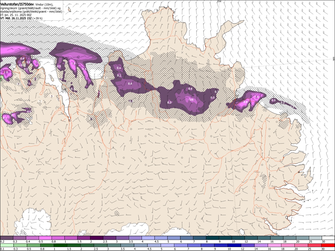Screen dimensions: 335x251
Task: Pick the 12–14 violet swatch in the rain legend
Action: tap(248, 245)
